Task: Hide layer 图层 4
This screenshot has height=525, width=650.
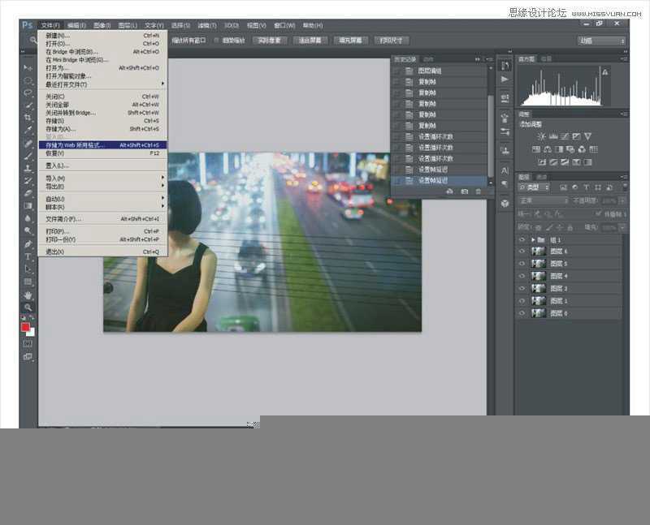Action: click(522, 276)
